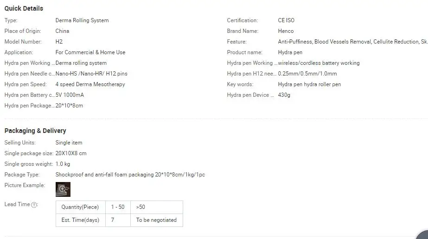Click the 'To be negotiated' cell
This screenshot has width=428, height=239.
click(156, 220)
